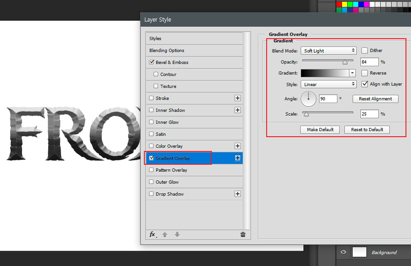Enable the Pattern Overlay checkbox
The height and width of the screenshot is (266, 411).
click(x=151, y=170)
